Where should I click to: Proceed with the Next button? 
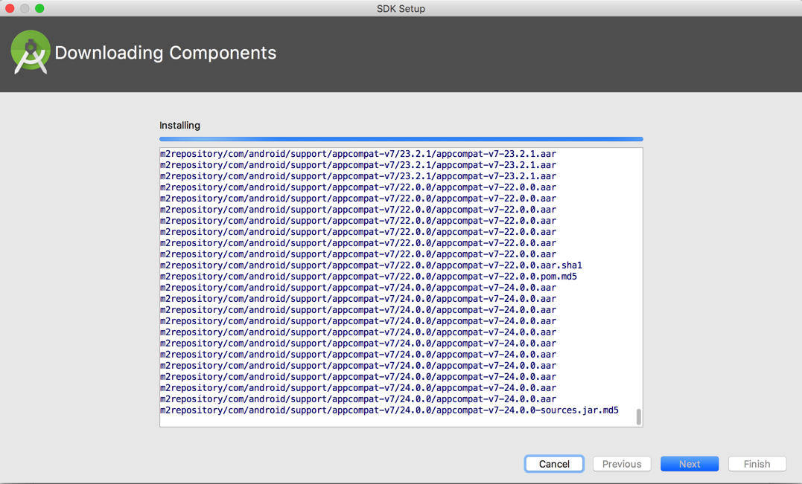click(x=689, y=464)
